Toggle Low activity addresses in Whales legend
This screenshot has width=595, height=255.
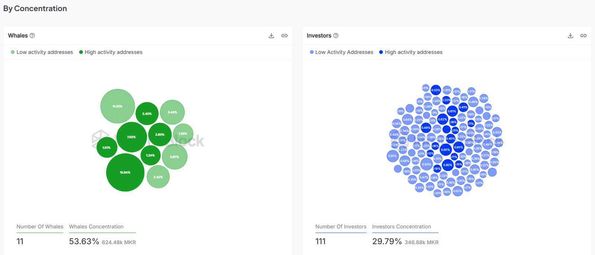coord(42,52)
